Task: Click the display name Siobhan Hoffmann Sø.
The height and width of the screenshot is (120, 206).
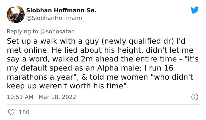Action: (x=61, y=11)
